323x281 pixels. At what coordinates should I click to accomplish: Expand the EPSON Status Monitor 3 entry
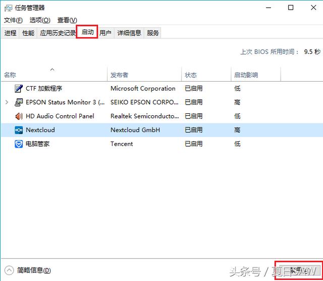click(x=7, y=102)
